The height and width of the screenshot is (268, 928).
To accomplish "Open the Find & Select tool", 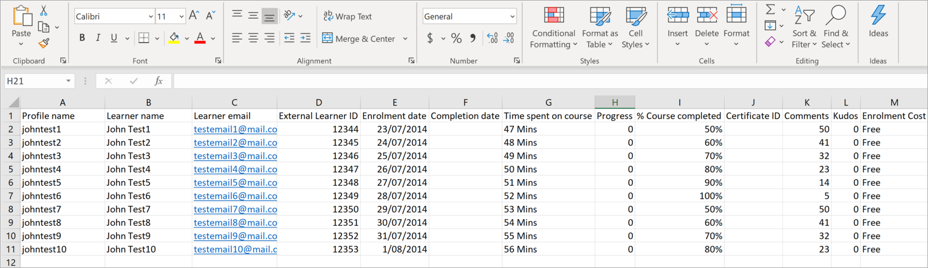I will (x=835, y=27).
